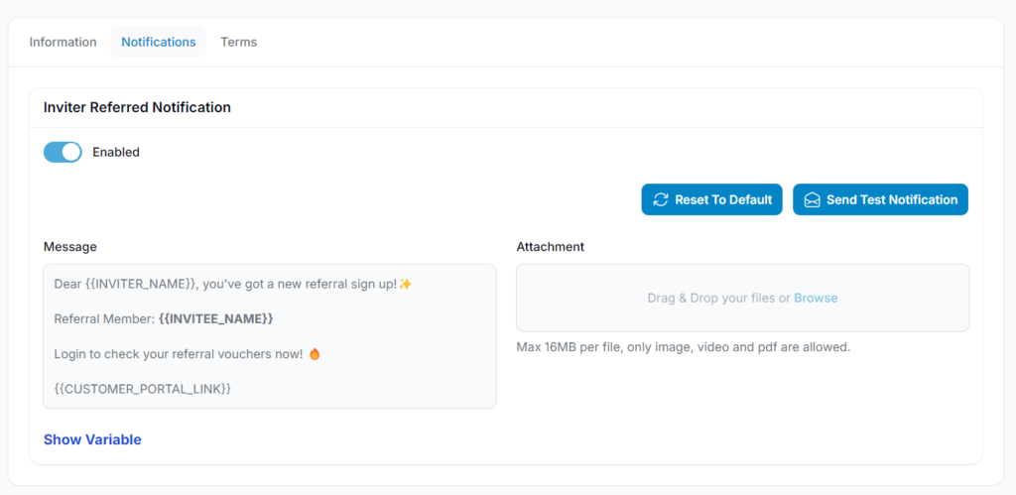Send a test notification
The image size is (1016, 495).
[881, 199]
